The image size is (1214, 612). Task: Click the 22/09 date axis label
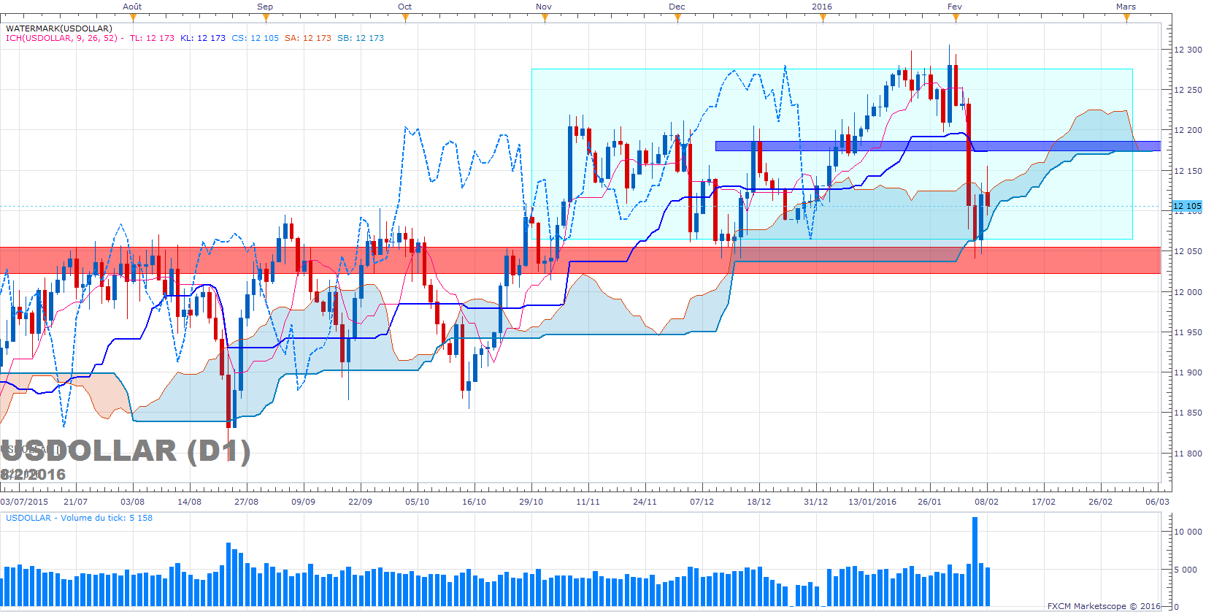361,502
